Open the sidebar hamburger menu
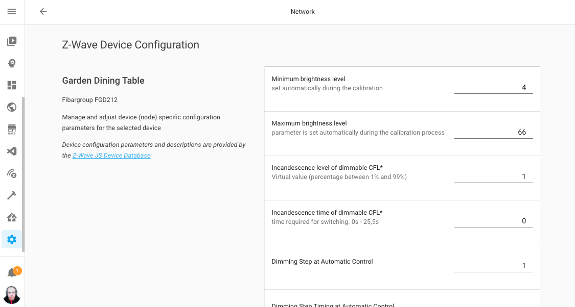The image size is (575, 307). [x=11, y=11]
